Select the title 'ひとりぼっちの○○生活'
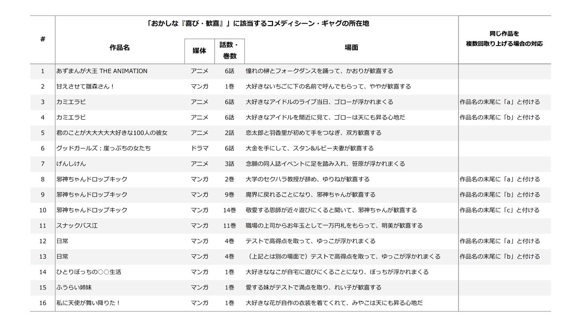The image size is (581, 327). click(x=89, y=272)
